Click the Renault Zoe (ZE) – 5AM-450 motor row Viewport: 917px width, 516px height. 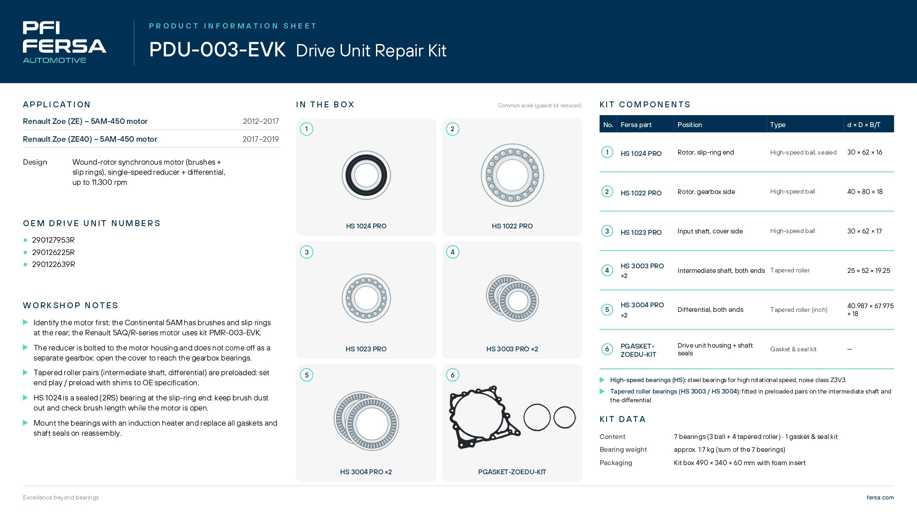coord(151,121)
